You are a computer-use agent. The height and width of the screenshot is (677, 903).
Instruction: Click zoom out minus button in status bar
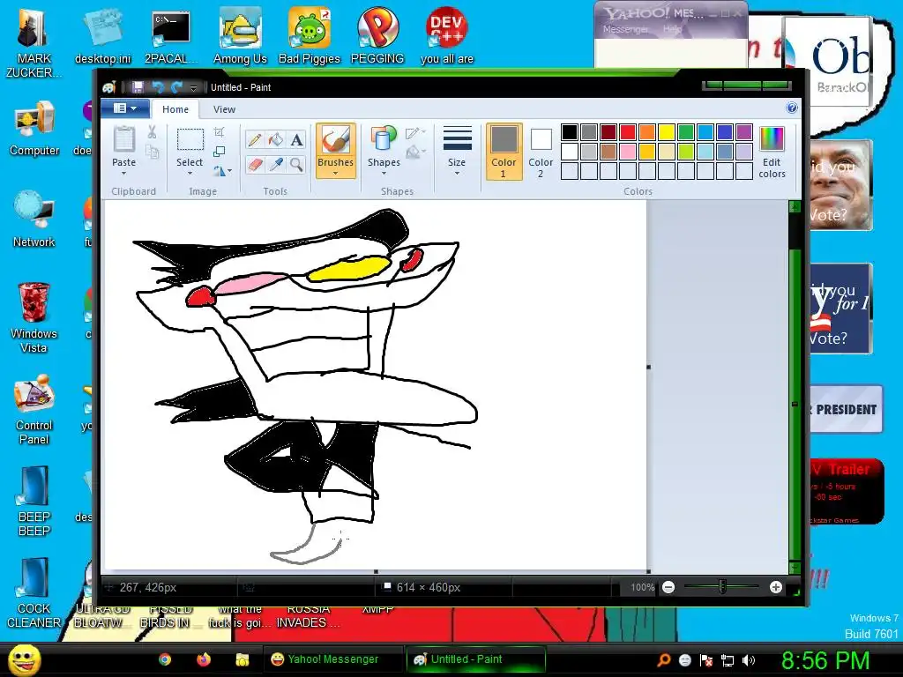[x=668, y=587]
